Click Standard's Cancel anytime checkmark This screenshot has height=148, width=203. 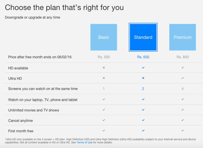tap(143, 120)
